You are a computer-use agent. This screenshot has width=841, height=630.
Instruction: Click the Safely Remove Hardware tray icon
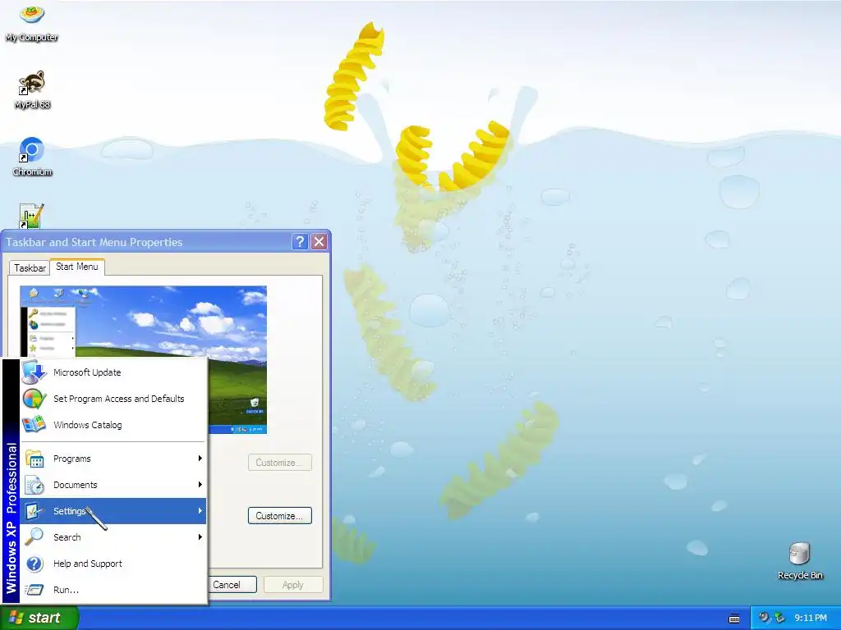[x=779, y=618]
